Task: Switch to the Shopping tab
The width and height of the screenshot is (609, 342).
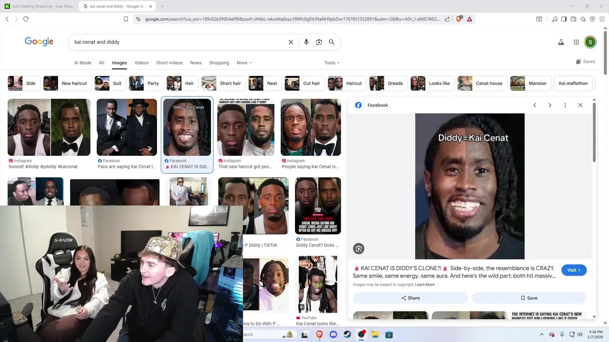Action: [219, 63]
